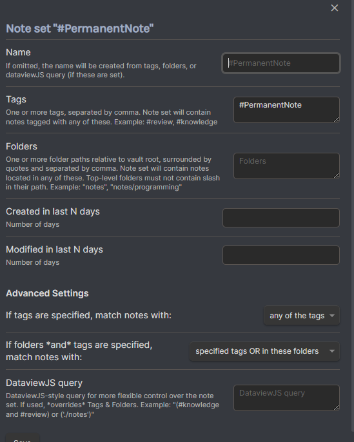Screen dimensions: 354x442
Task: Click the DataviewJS query setting label
Action: point(44,383)
